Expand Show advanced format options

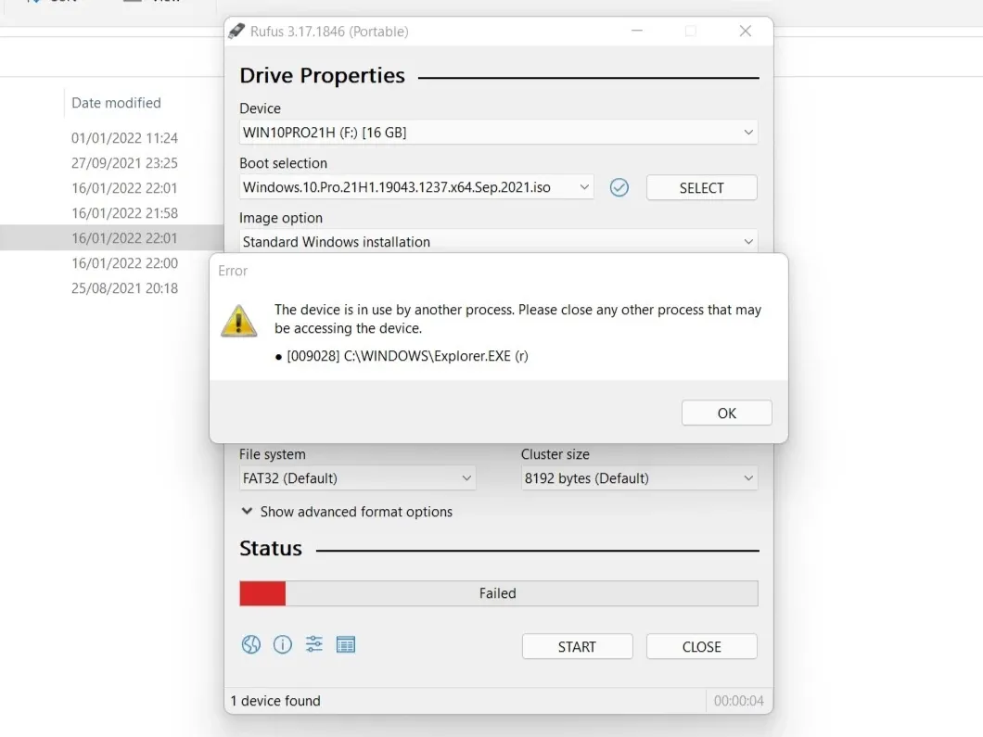pyautogui.click(x=347, y=512)
